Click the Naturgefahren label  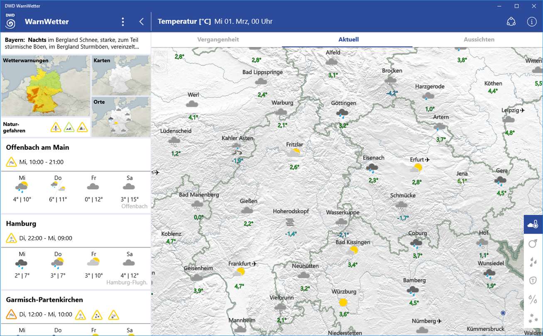coord(14,127)
